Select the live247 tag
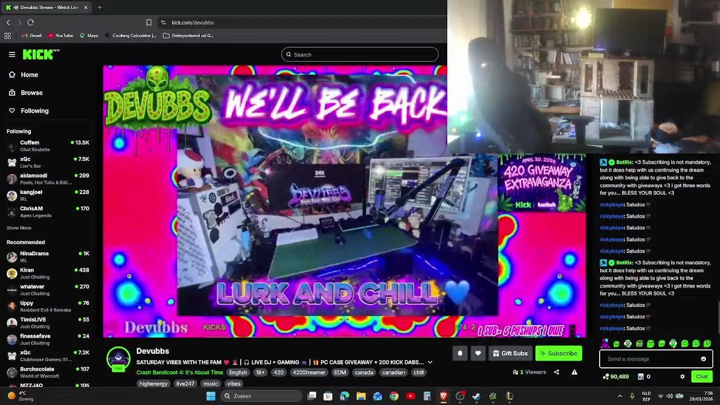Viewport: 720px width, 405px height. [x=185, y=384]
